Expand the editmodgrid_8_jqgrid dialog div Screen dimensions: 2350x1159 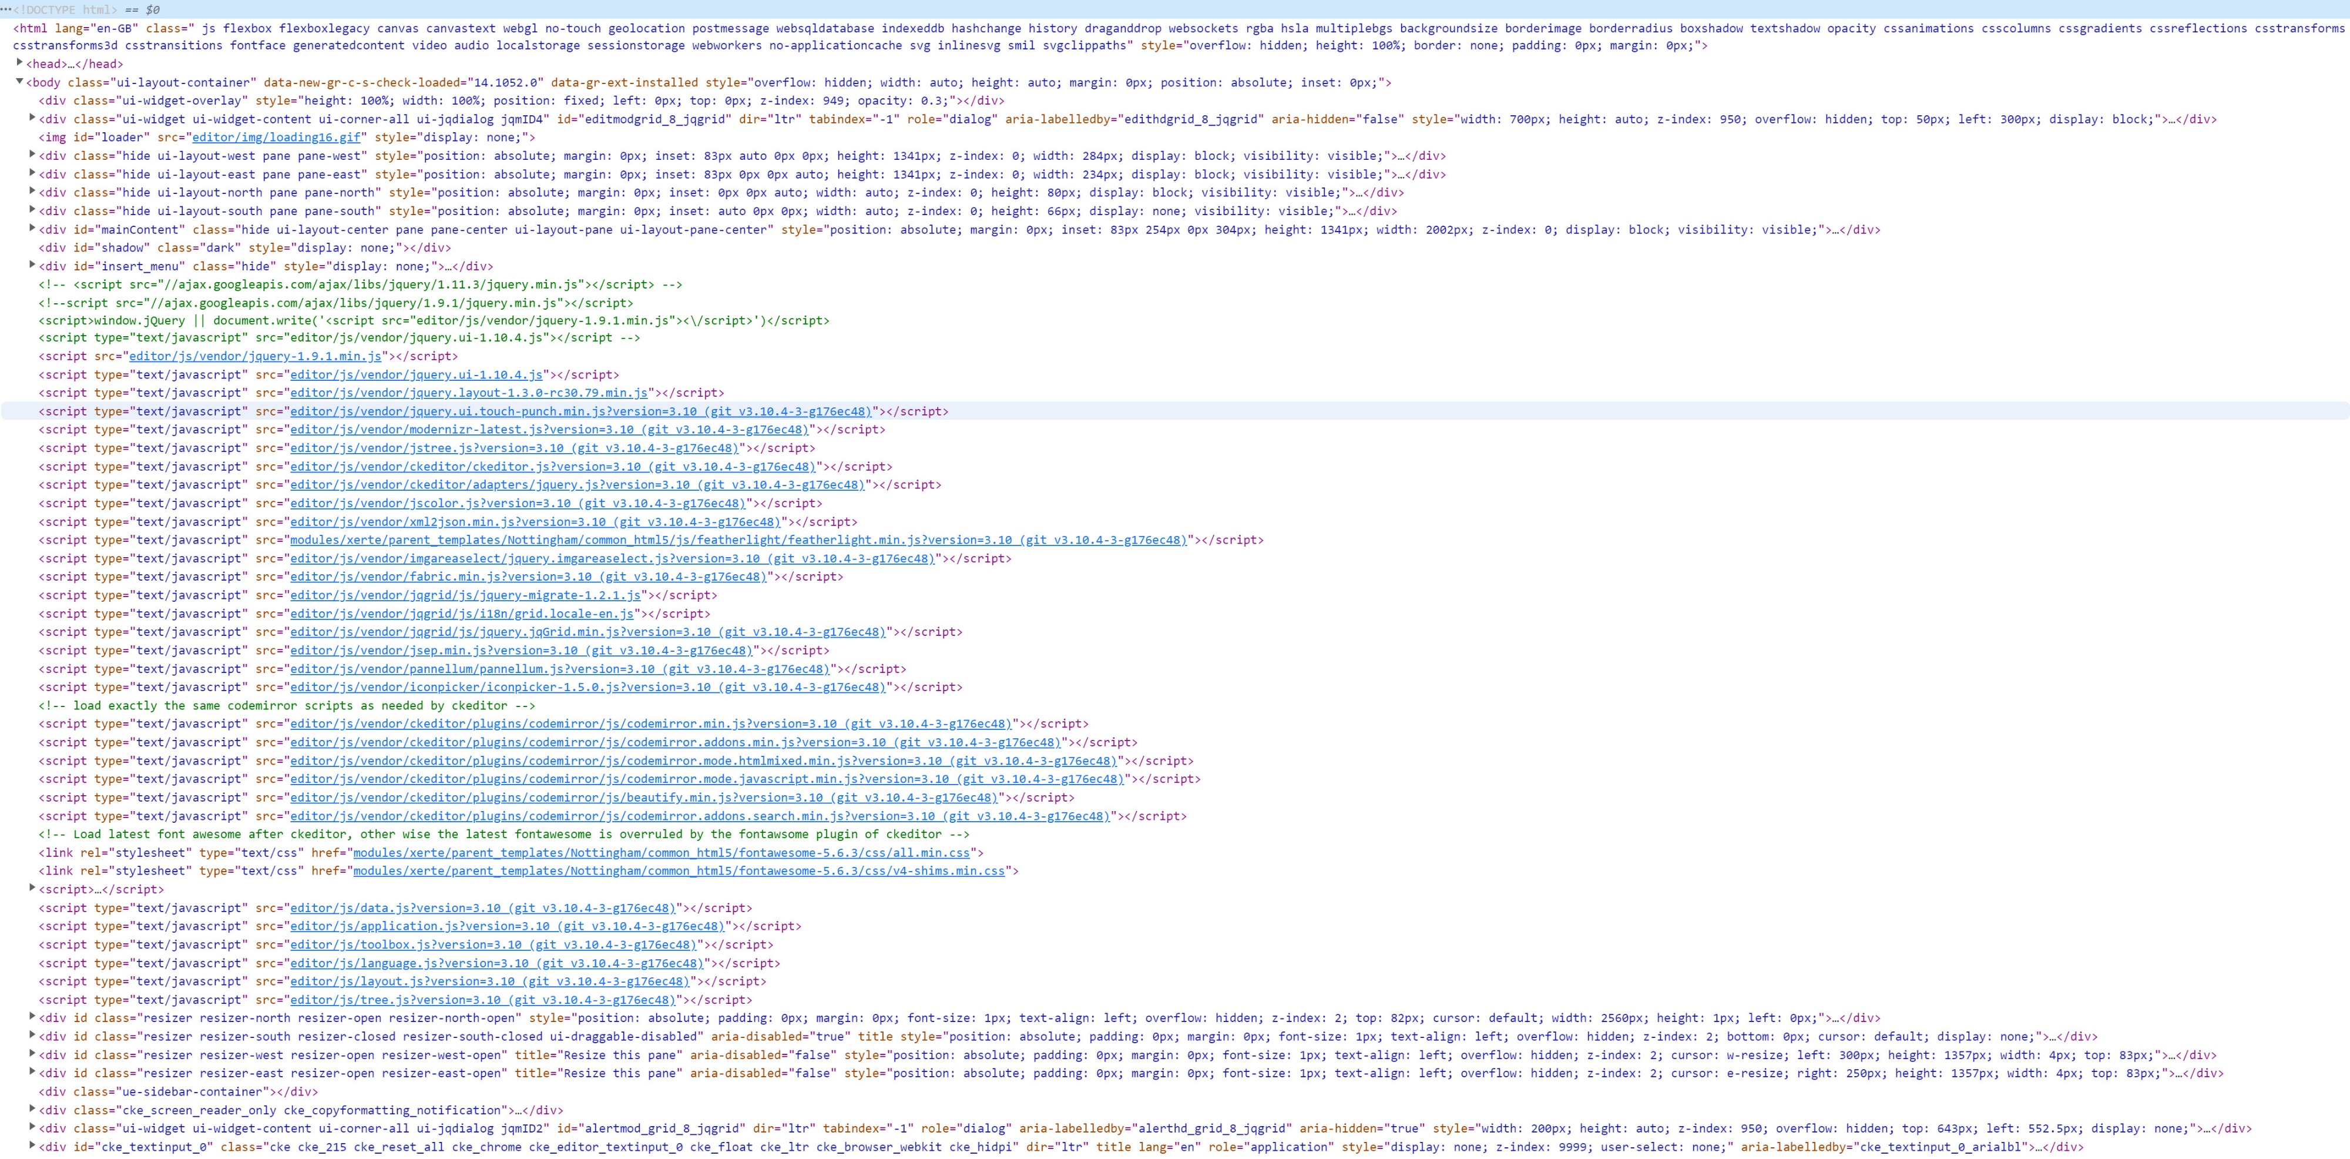tap(33, 118)
